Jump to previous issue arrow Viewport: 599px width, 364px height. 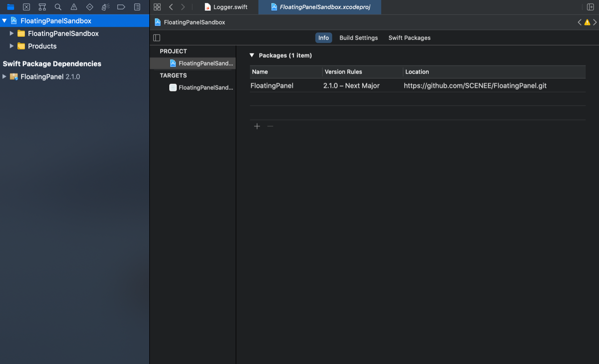580,22
